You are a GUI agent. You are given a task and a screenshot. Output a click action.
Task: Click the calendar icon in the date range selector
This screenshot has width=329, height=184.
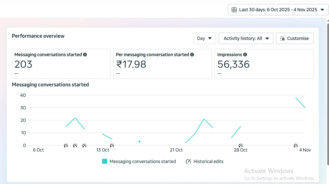coord(234,9)
